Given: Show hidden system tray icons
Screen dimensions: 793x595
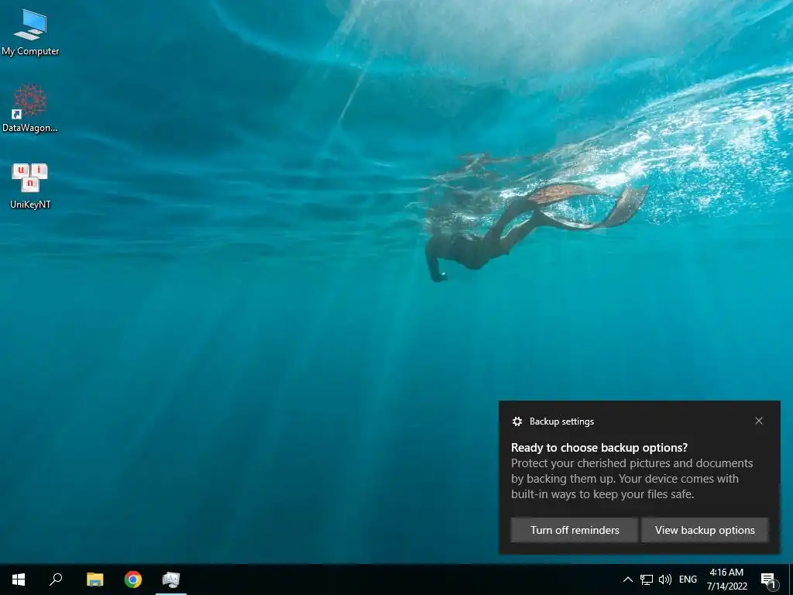Looking at the screenshot, I should click(627, 580).
